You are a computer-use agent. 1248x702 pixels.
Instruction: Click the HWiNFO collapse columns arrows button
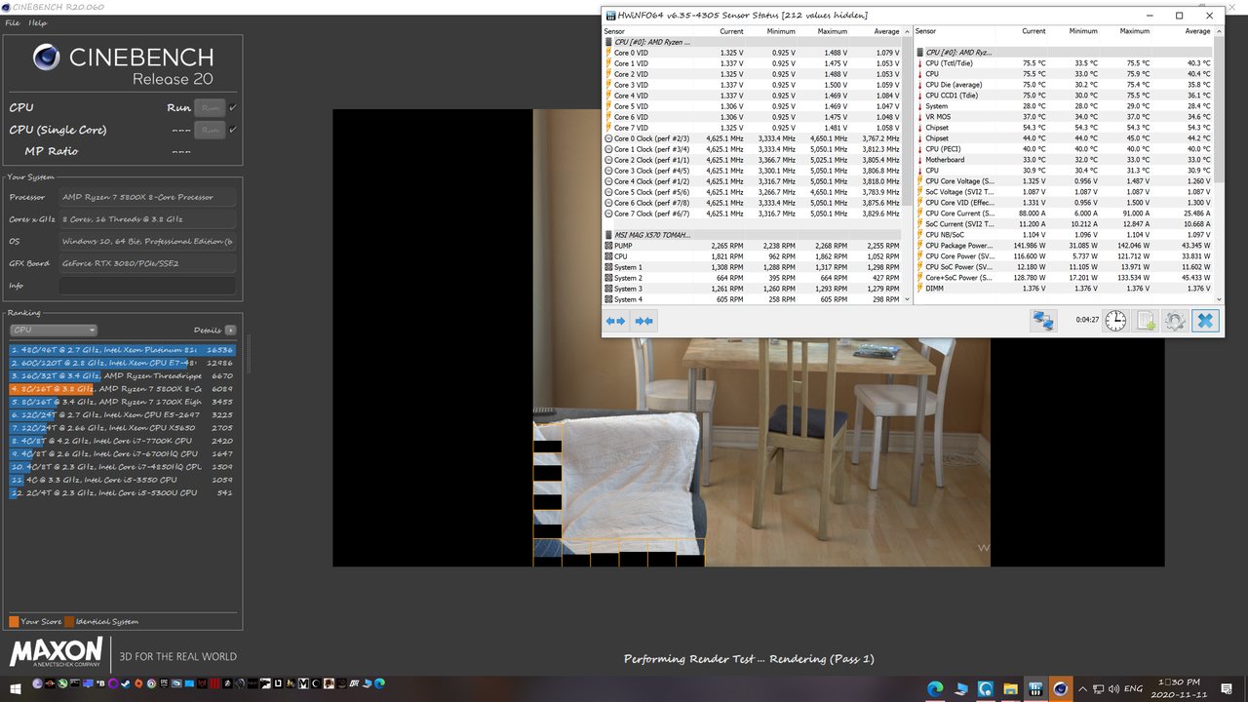pyautogui.click(x=643, y=320)
